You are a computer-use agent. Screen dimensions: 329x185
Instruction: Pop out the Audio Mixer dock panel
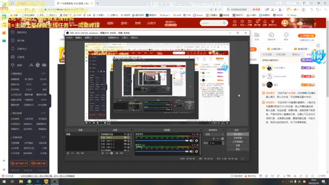pos(201,130)
